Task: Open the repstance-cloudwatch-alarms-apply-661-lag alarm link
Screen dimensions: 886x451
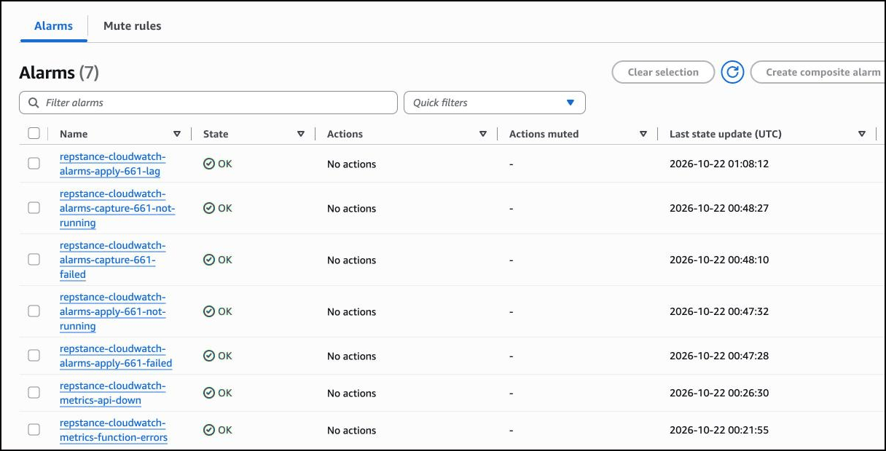Action: pos(113,164)
